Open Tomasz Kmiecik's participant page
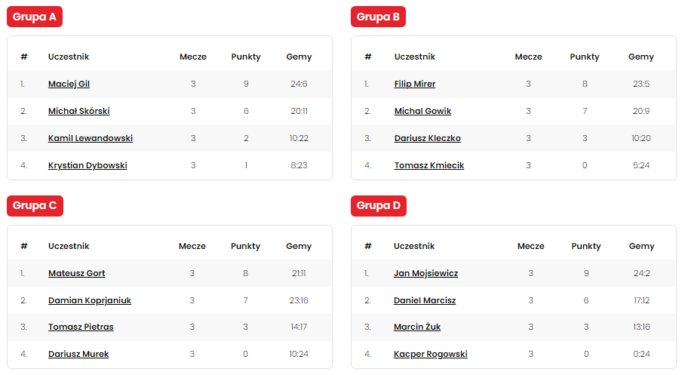The height and width of the screenshot is (375, 685). tap(429, 165)
